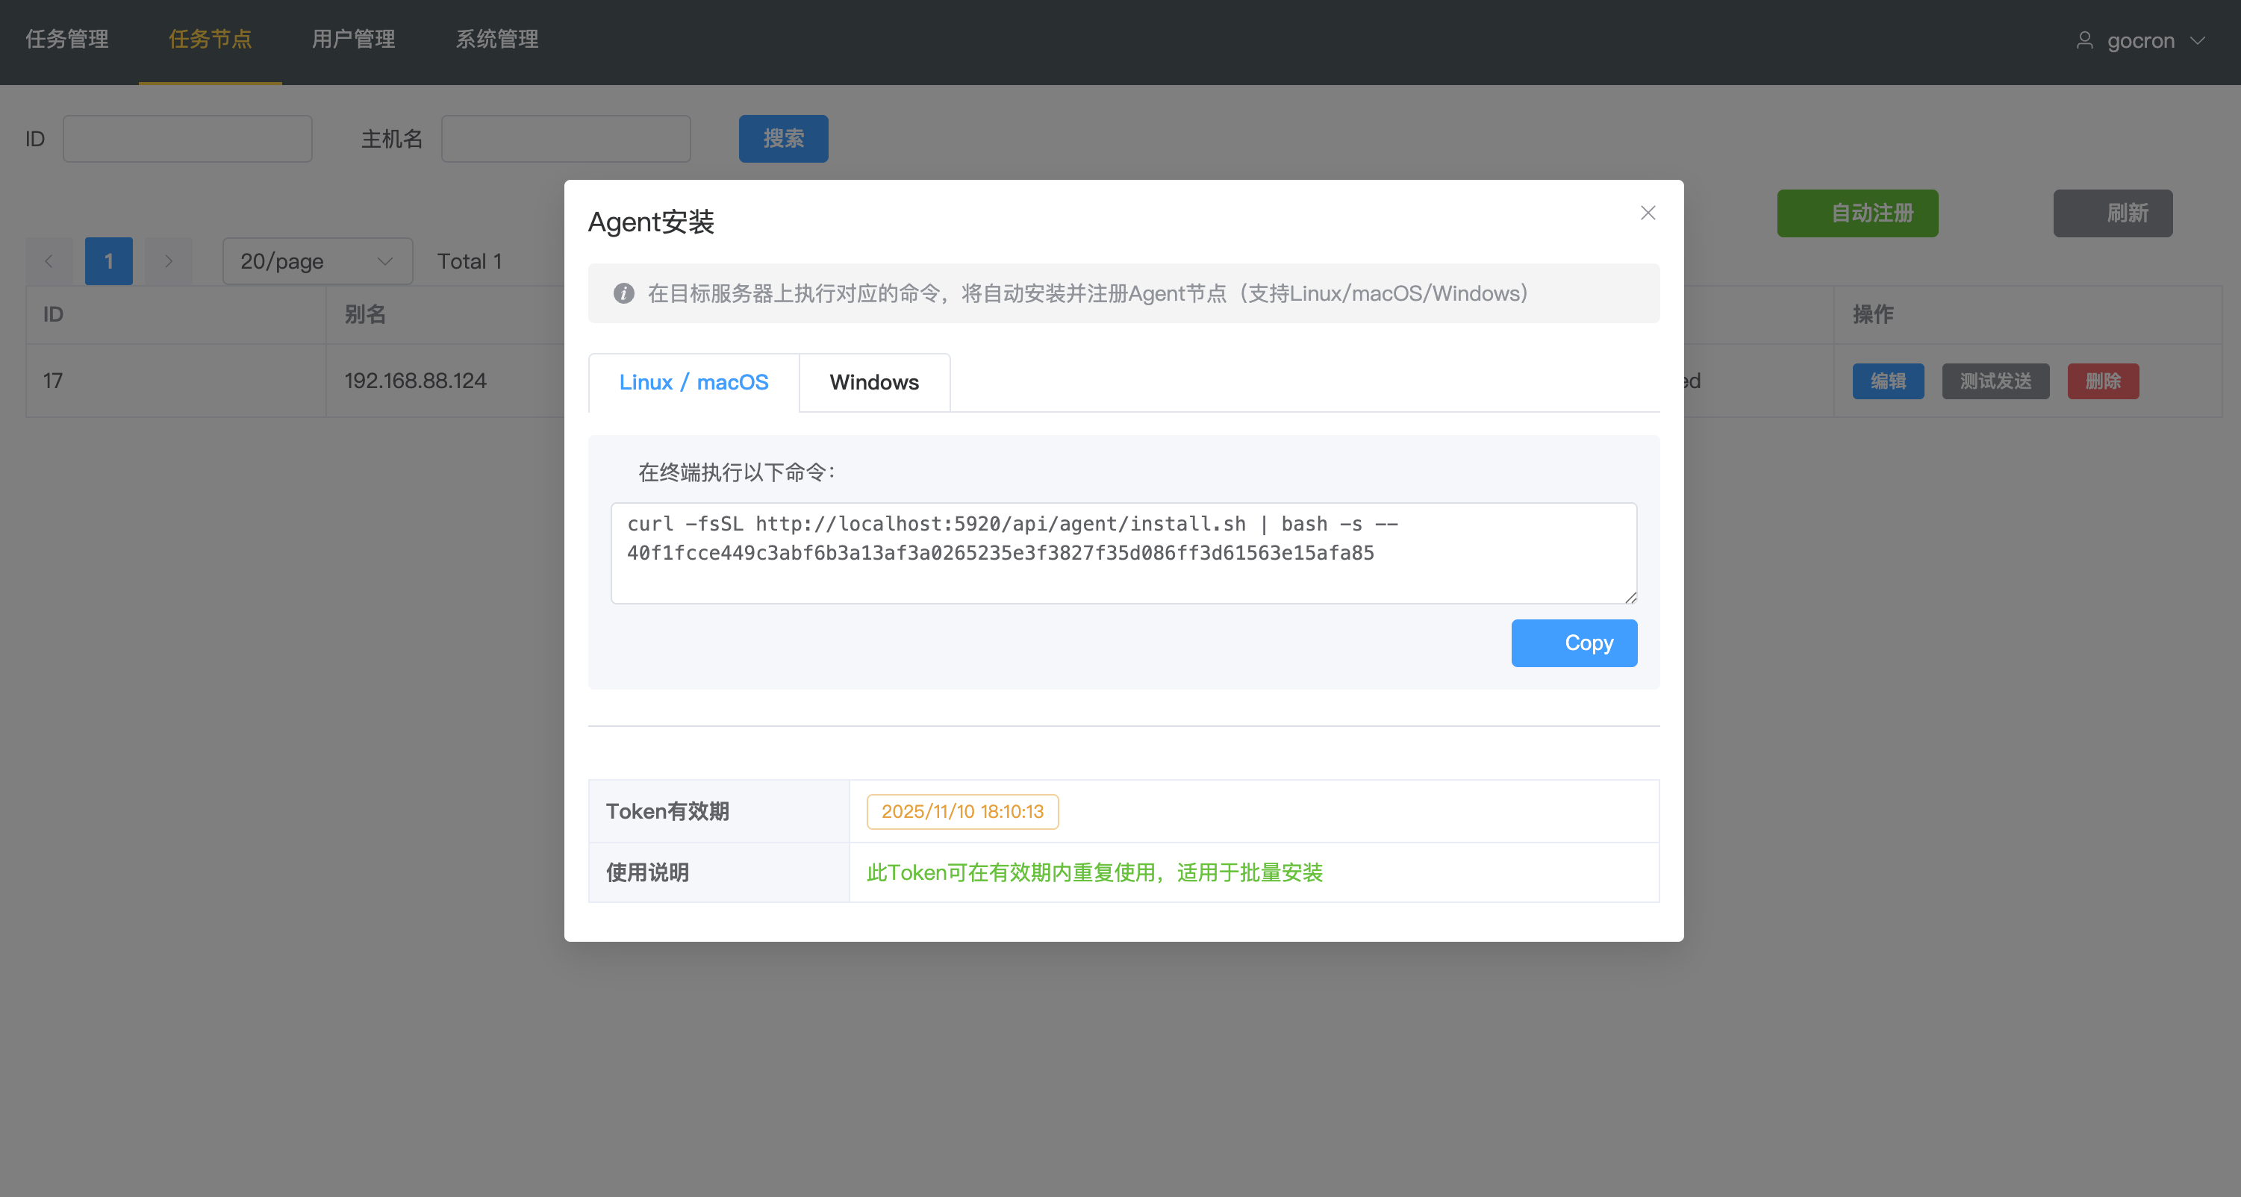Select page 1 in pagination

tap(109, 261)
